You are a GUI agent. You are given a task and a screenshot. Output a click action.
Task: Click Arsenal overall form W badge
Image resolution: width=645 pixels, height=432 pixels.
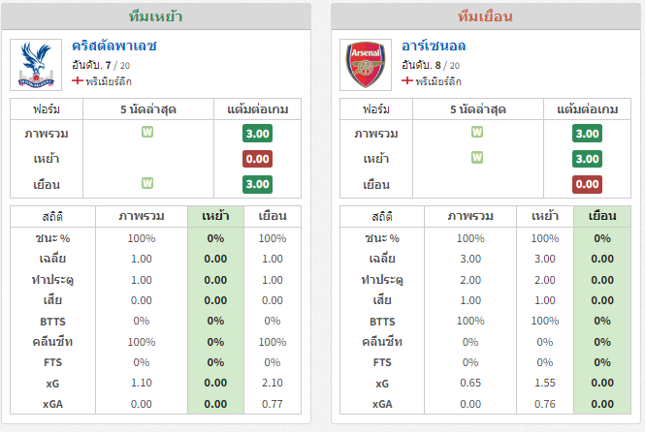(x=477, y=133)
